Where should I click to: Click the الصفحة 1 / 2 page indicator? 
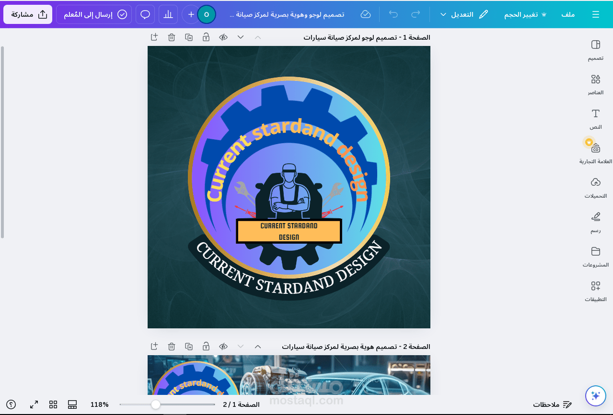(x=241, y=404)
